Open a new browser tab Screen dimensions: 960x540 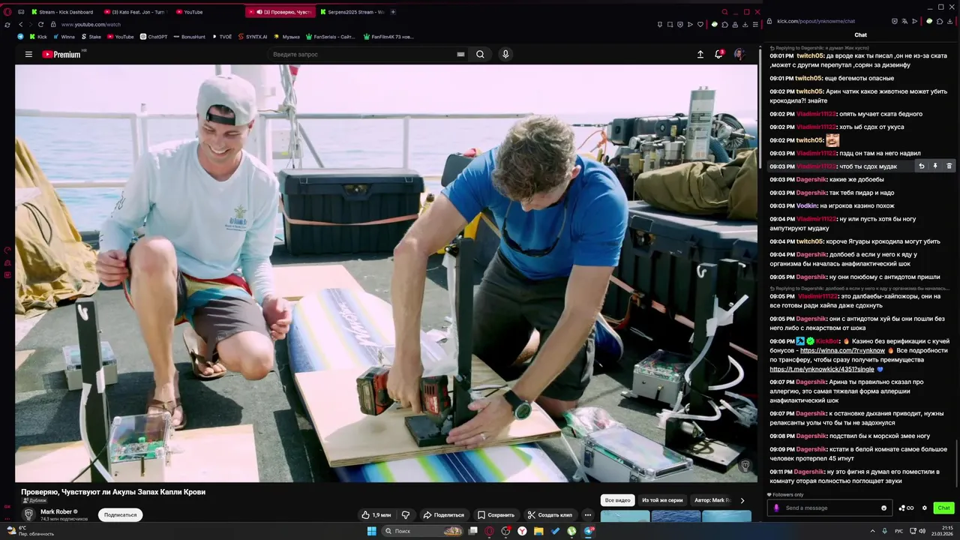pos(393,12)
